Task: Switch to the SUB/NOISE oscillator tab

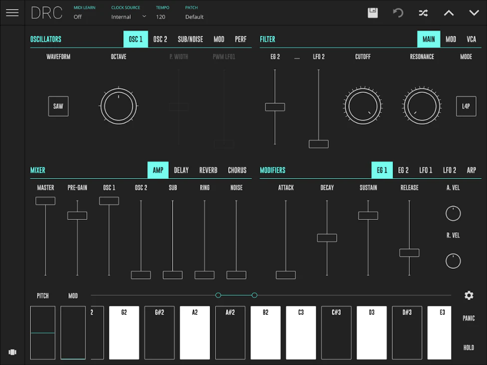Action: point(190,39)
